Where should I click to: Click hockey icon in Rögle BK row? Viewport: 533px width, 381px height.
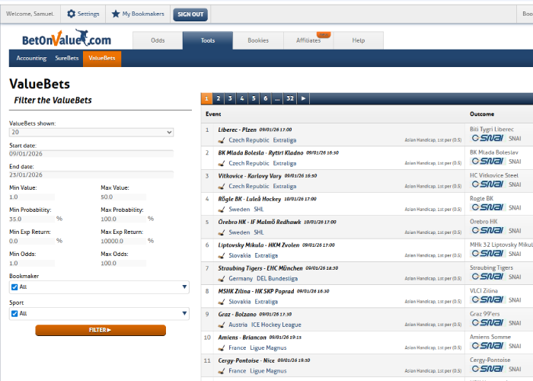[222, 210]
